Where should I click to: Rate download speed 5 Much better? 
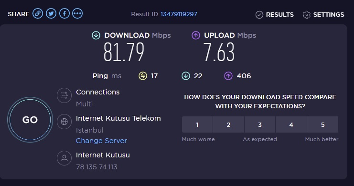click(322, 124)
